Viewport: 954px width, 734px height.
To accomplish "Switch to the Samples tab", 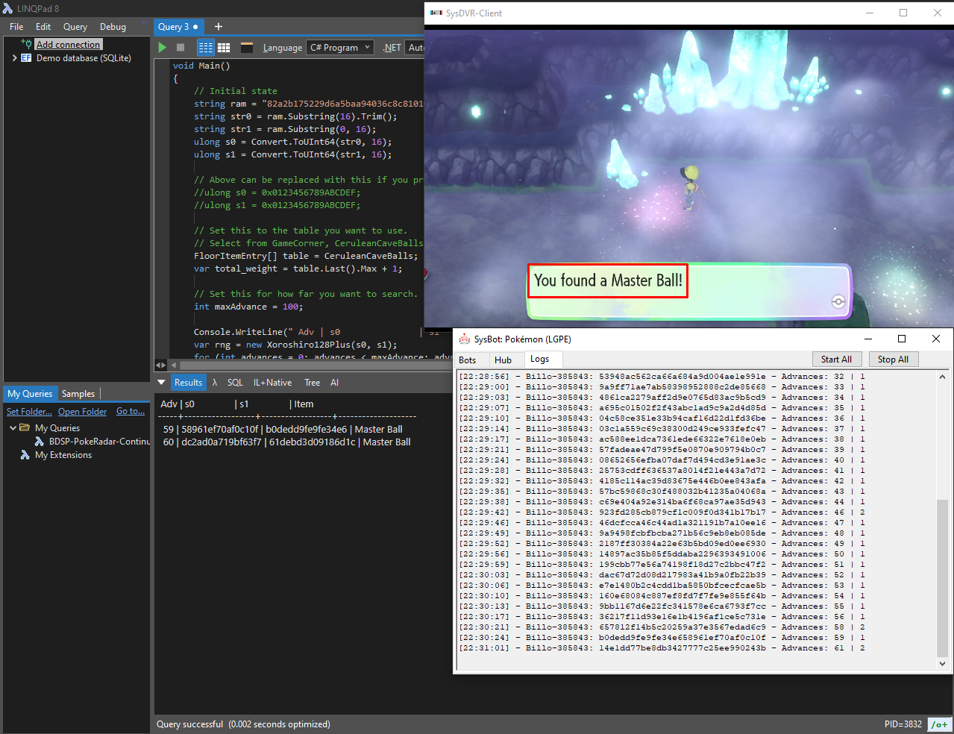I will [78, 393].
